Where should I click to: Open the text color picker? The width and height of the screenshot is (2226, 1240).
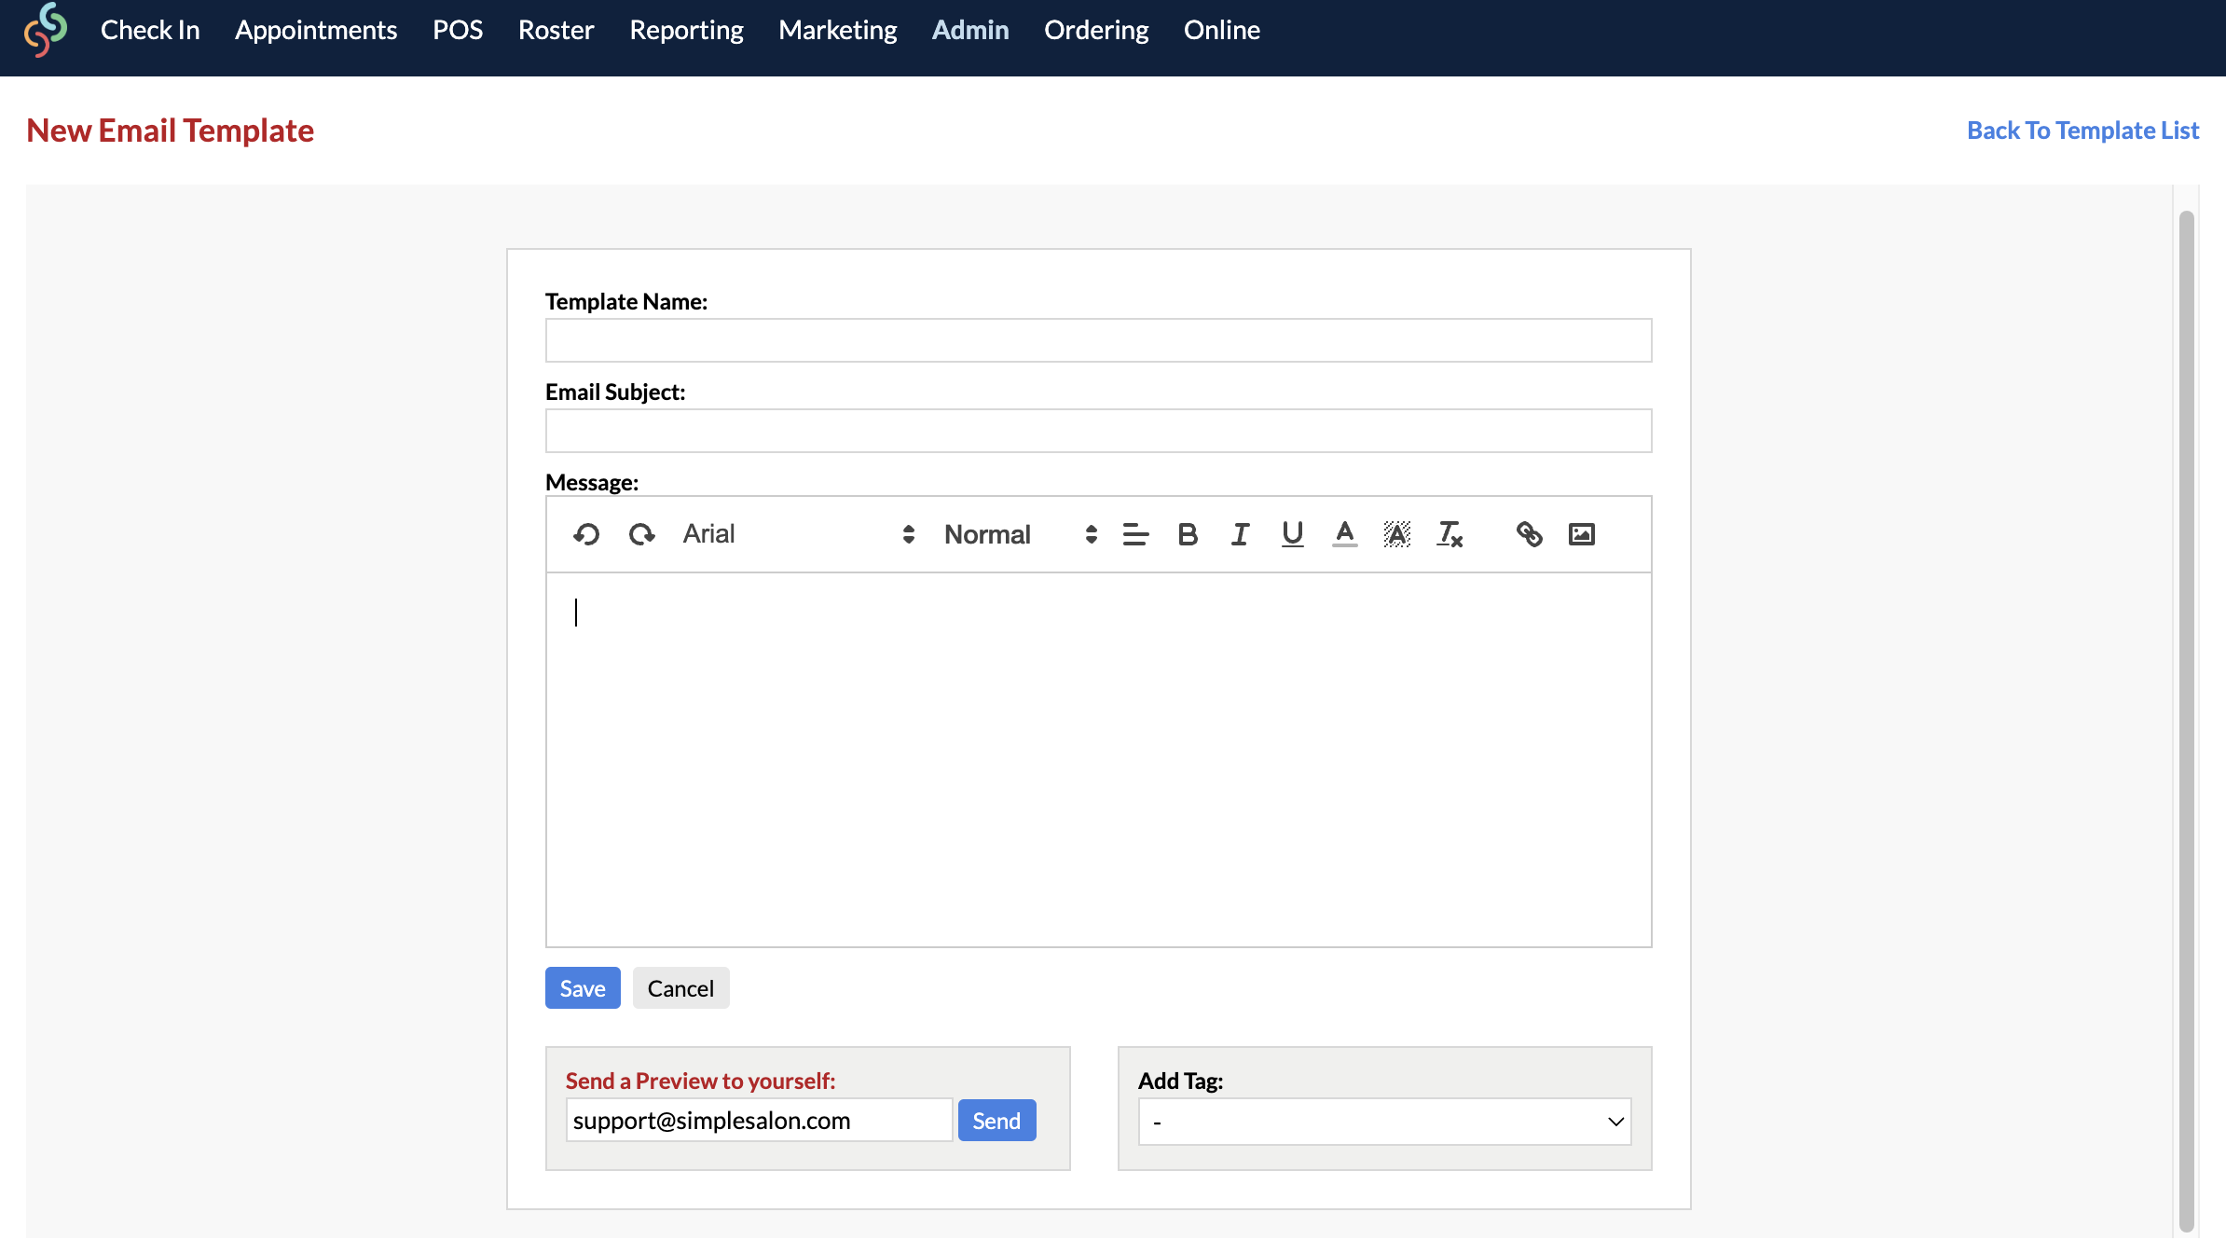pos(1344,534)
